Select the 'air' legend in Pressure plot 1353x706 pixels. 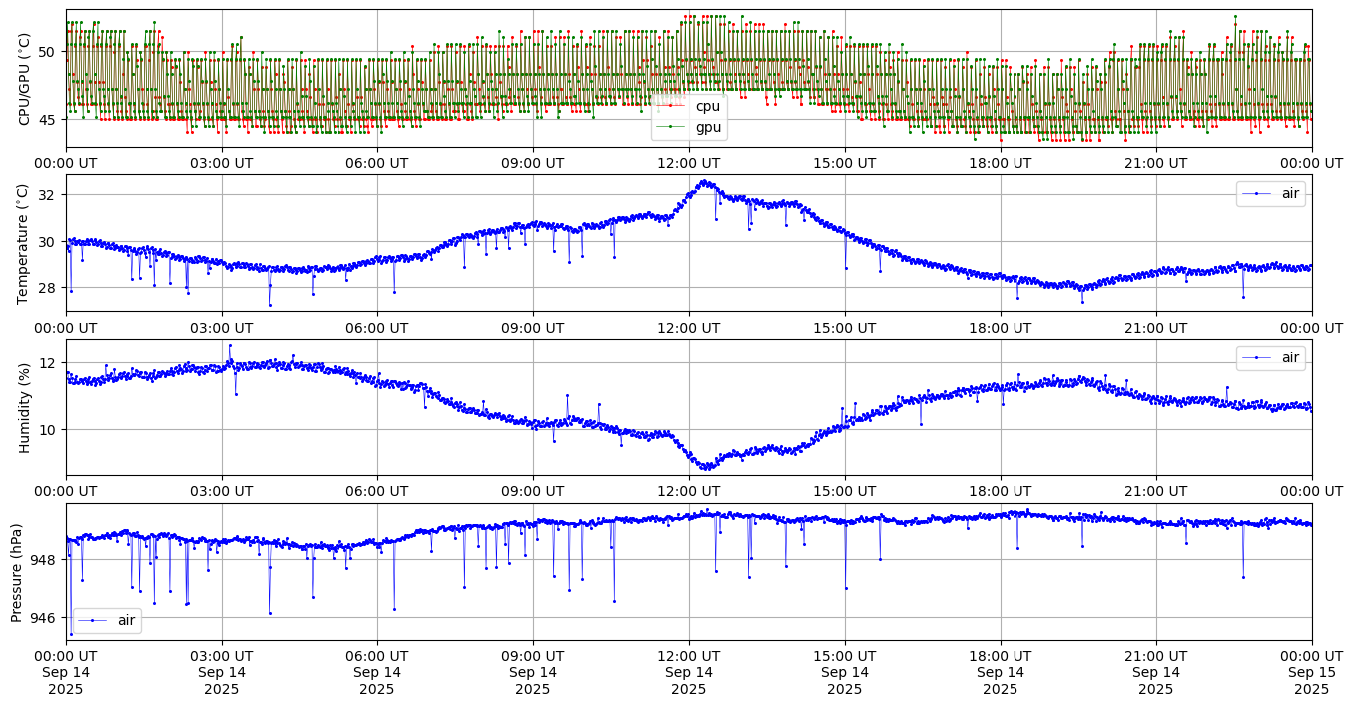coord(107,620)
